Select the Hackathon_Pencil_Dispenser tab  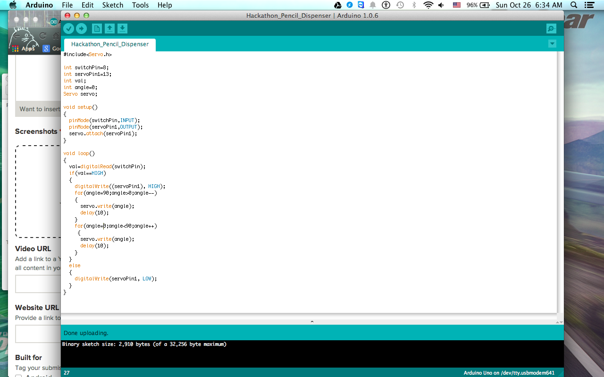click(x=110, y=44)
